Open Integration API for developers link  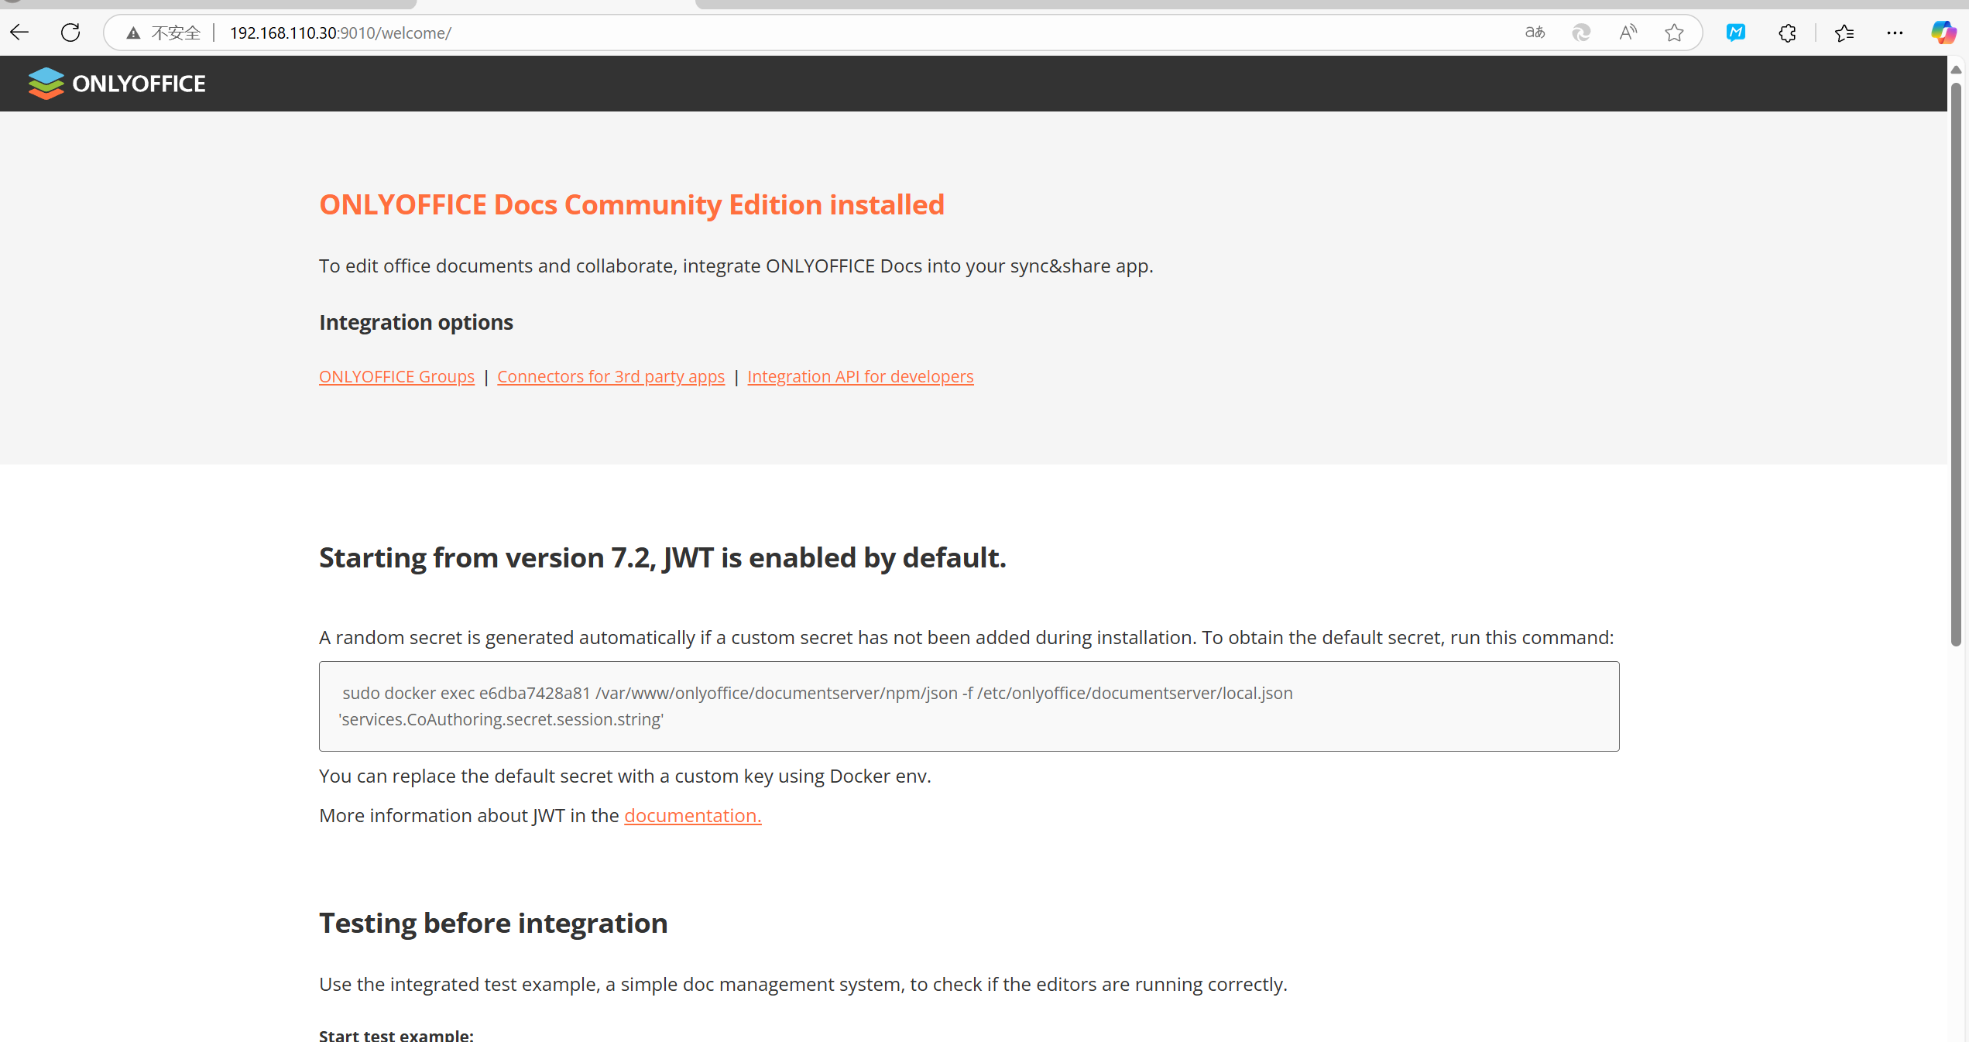tap(860, 376)
